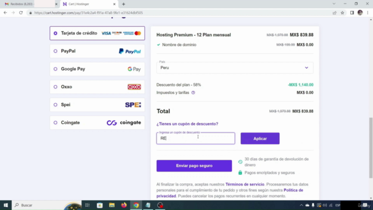Apply the discount coupon with Aplicar
This screenshot has width=373, height=210.
[x=260, y=139]
